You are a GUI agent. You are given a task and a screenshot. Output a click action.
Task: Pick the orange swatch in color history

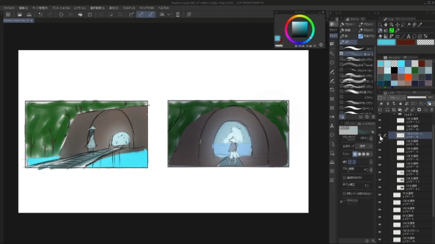coord(408,77)
